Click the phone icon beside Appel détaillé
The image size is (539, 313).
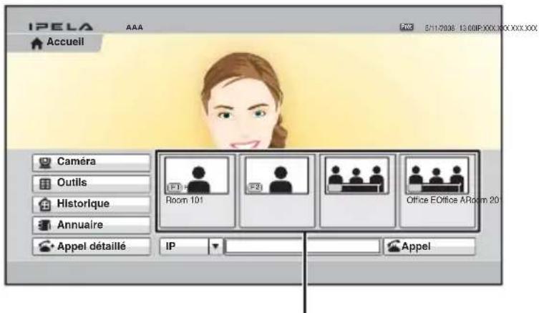[46, 246]
